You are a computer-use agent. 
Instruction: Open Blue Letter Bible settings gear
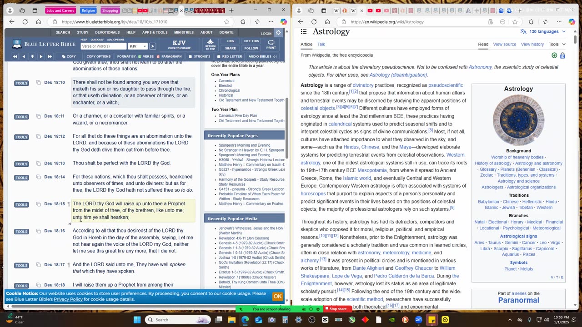tap(278, 33)
